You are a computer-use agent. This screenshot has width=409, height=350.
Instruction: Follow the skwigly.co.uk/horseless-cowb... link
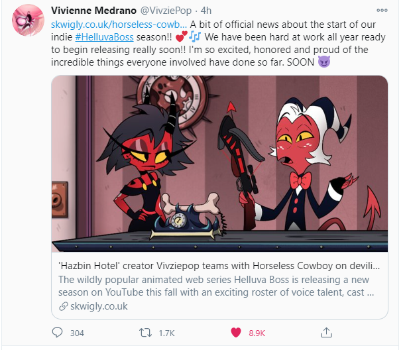pyautogui.click(x=119, y=25)
